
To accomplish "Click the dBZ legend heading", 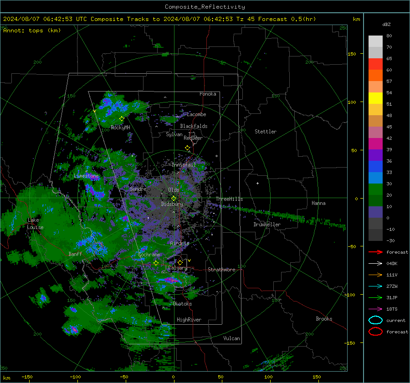I will [x=386, y=24].
